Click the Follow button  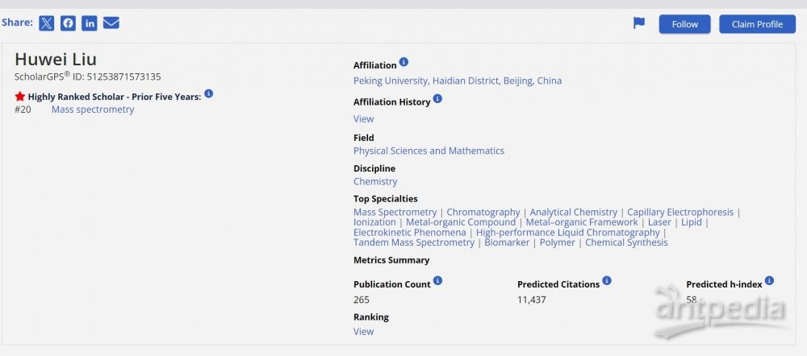(685, 24)
